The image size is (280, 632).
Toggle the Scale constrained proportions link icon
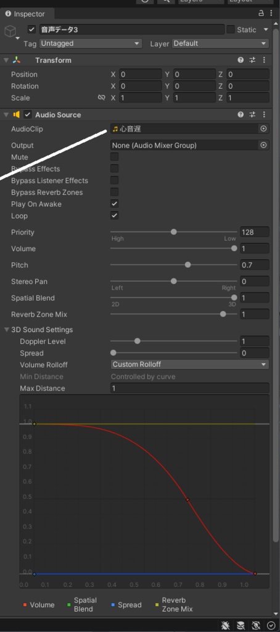point(102,98)
